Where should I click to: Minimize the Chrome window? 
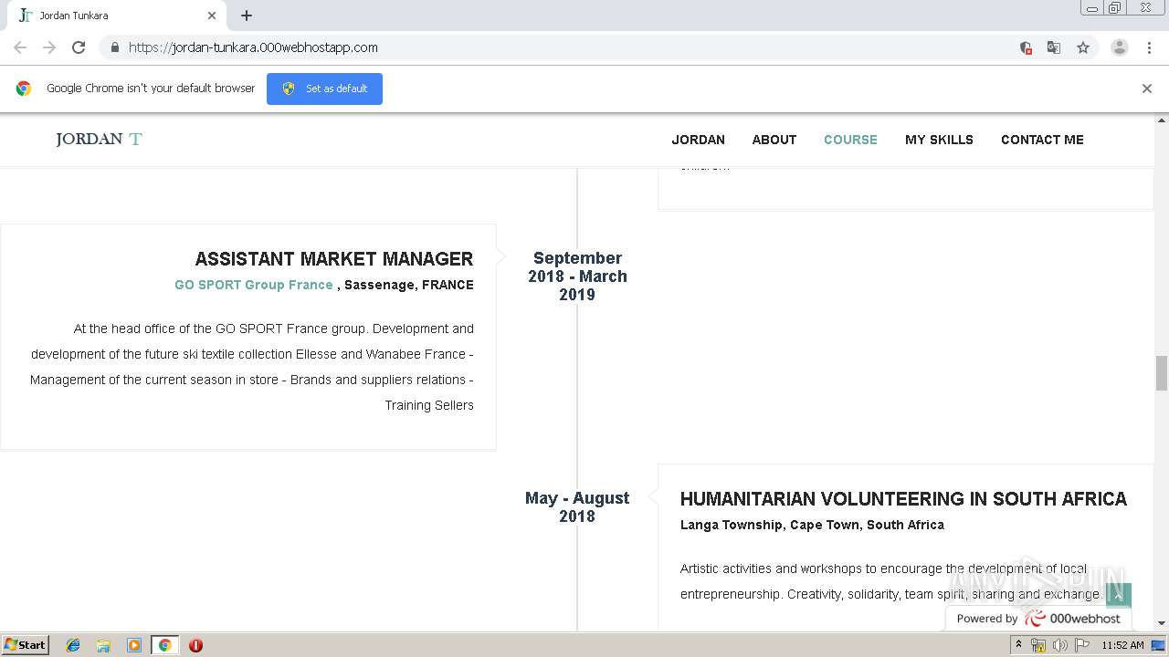pyautogui.click(x=1092, y=8)
